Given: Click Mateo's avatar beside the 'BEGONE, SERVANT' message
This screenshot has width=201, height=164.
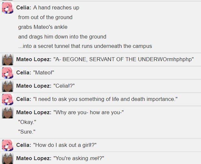Looking at the screenshot, I should tap(7, 60).
